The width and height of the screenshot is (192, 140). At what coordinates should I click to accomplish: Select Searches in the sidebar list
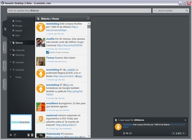point(20,70)
